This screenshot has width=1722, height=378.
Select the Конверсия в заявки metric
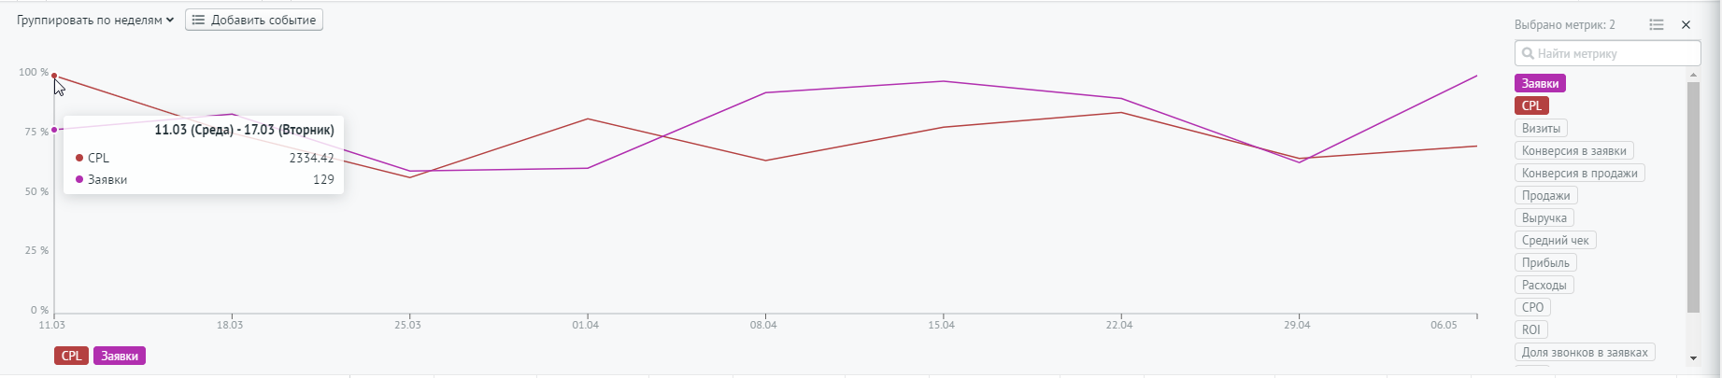click(x=1573, y=150)
